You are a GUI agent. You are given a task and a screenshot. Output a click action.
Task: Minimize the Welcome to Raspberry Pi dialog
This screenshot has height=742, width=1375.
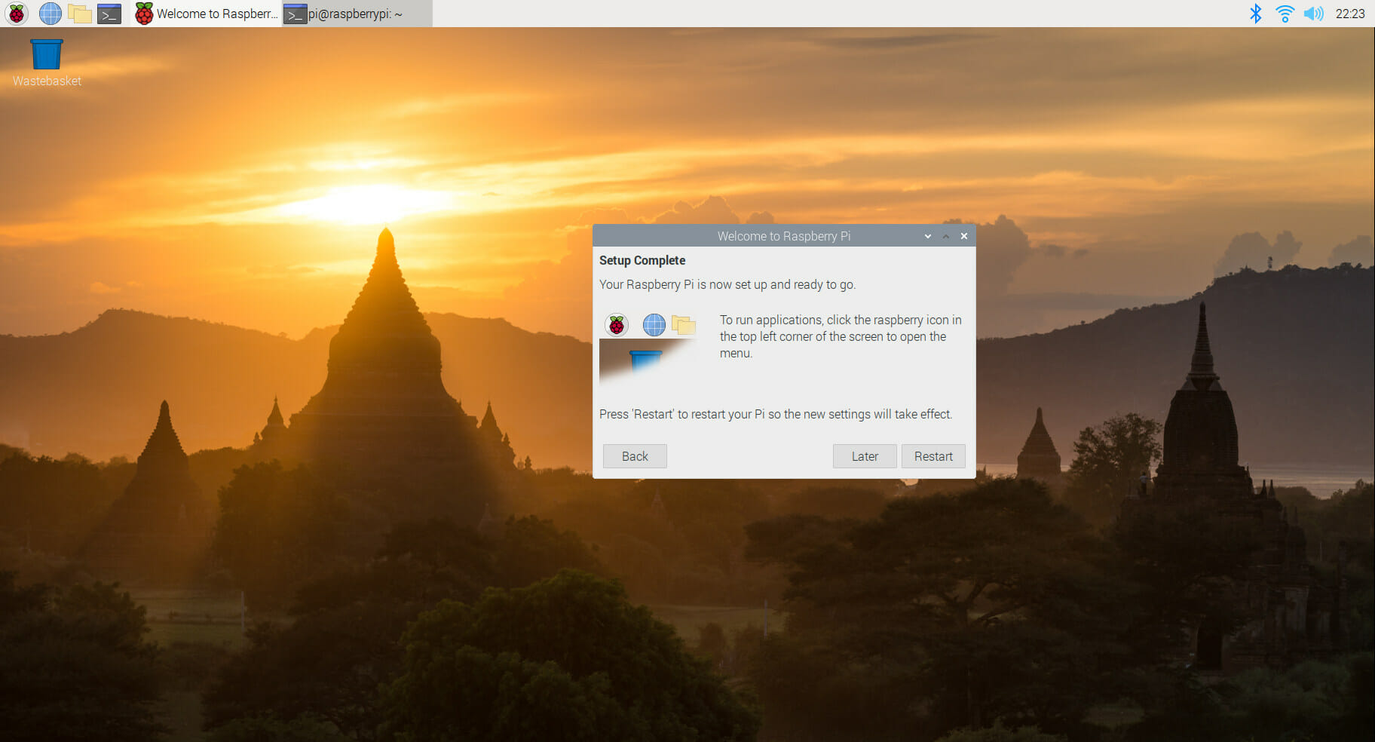click(x=928, y=236)
